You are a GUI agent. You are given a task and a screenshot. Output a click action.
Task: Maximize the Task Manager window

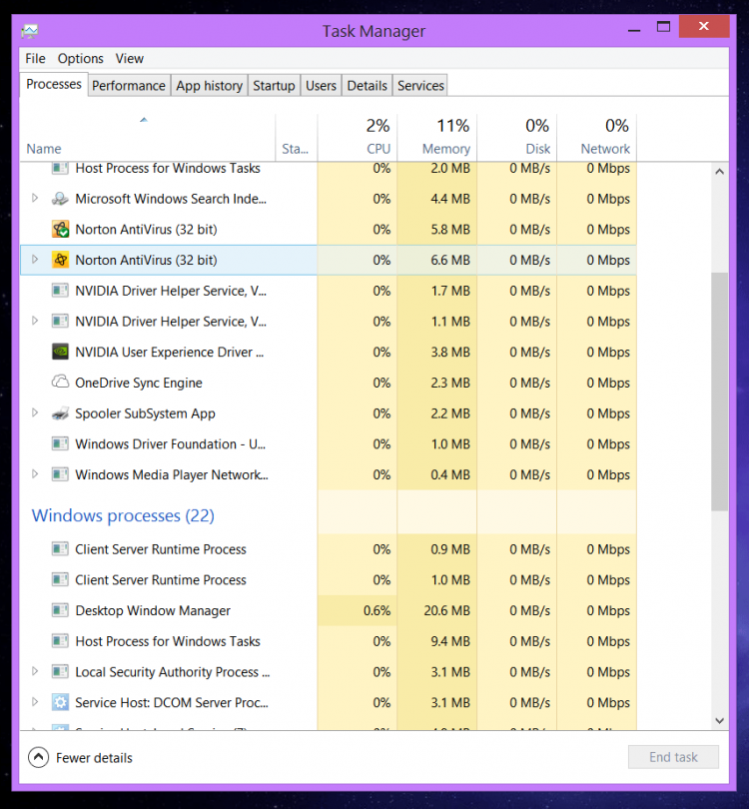pos(663,27)
